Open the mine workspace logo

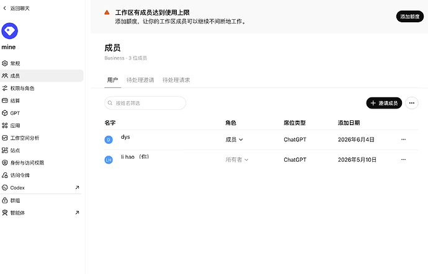9,31
